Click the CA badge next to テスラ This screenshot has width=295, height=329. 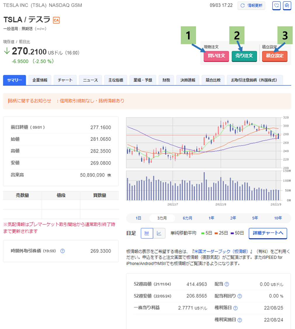coord(56,20)
